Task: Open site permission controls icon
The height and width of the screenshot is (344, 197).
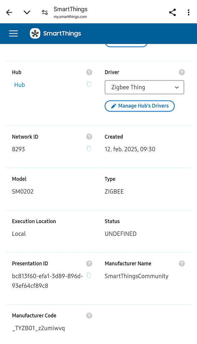Action: click(x=45, y=12)
